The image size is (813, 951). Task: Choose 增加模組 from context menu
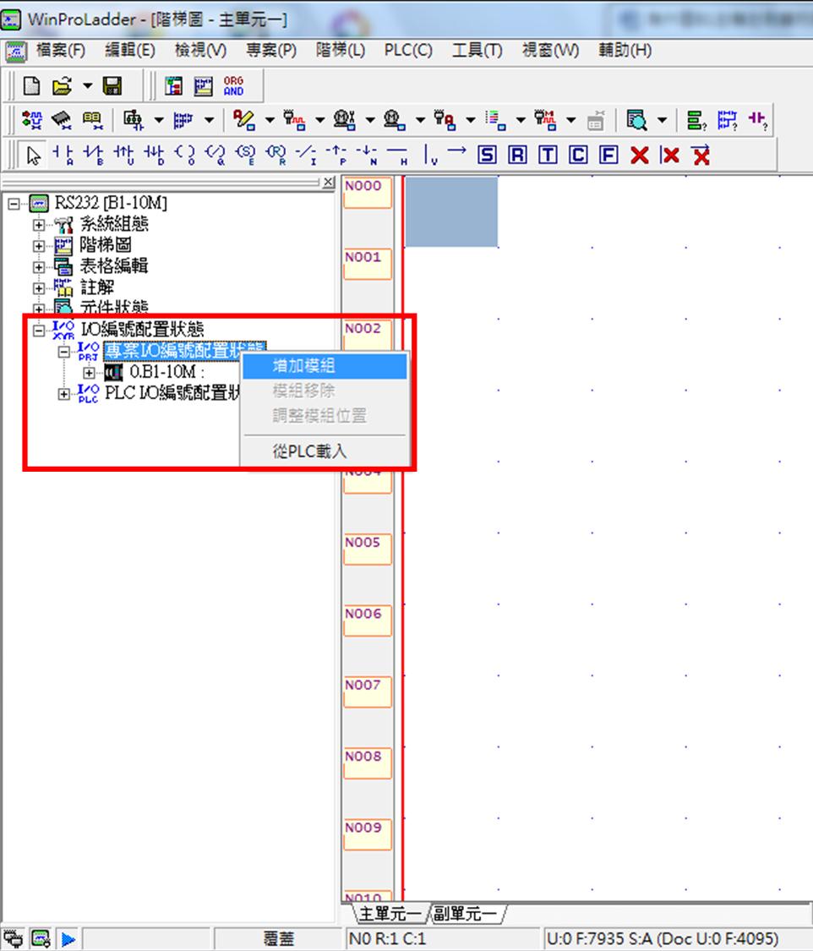325,366
